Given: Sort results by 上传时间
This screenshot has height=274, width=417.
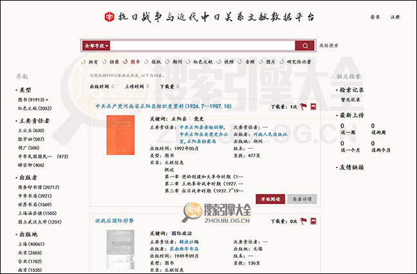Looking at the screenshot, I should (x=137, y=87).
